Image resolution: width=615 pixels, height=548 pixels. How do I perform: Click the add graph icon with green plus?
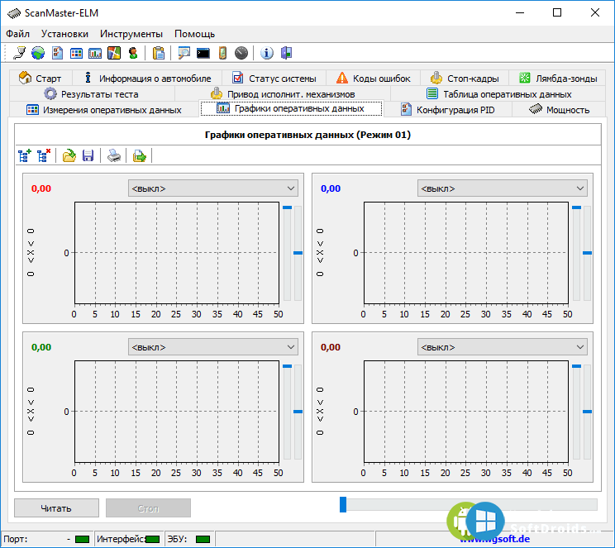point(25,155)
